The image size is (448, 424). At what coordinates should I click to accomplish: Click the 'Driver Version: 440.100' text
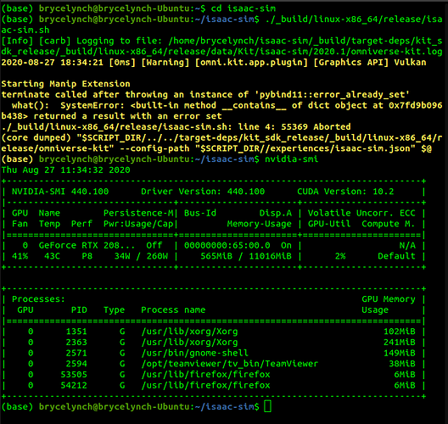tap(203, 192)
